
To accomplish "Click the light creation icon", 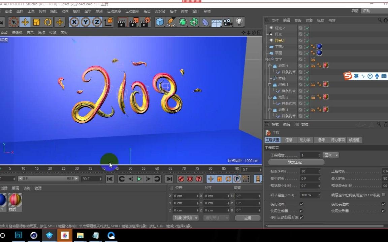I will [240, 22].
